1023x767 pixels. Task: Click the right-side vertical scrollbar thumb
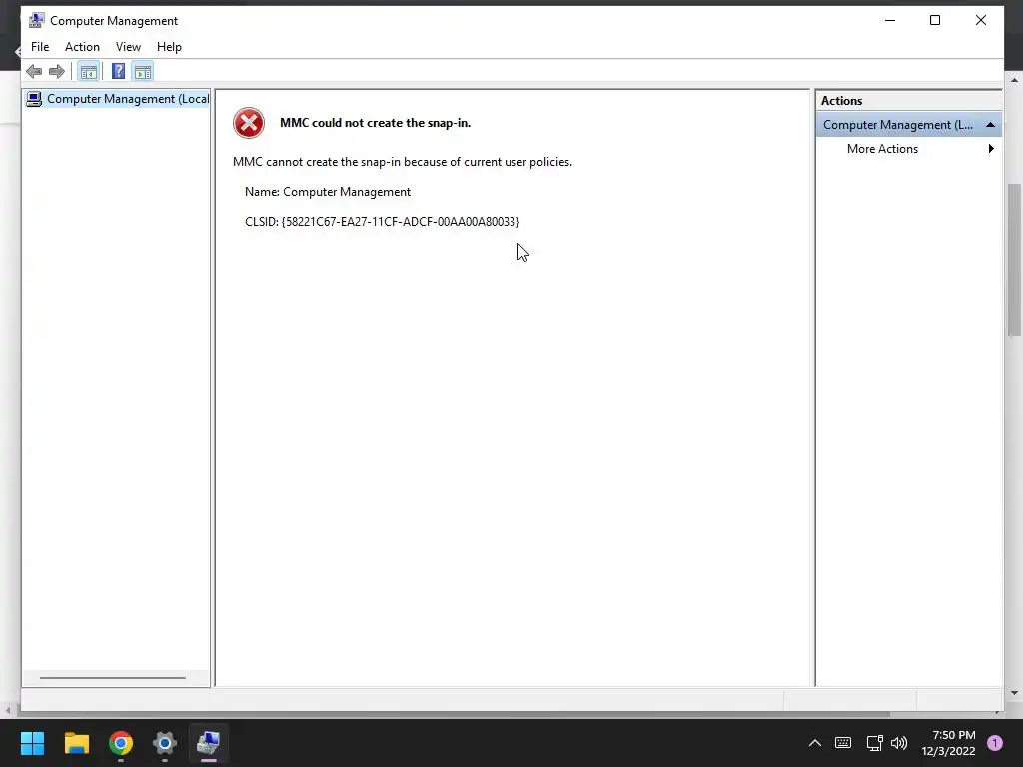click(1015, 260)
